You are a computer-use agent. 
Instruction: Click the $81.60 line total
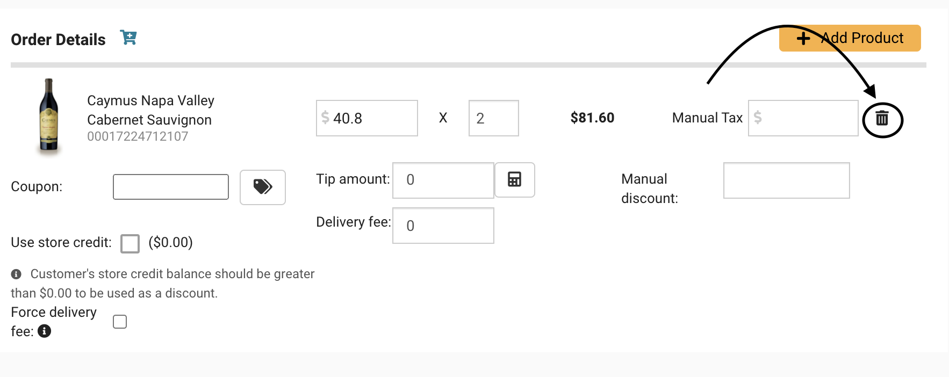(592, 118)
